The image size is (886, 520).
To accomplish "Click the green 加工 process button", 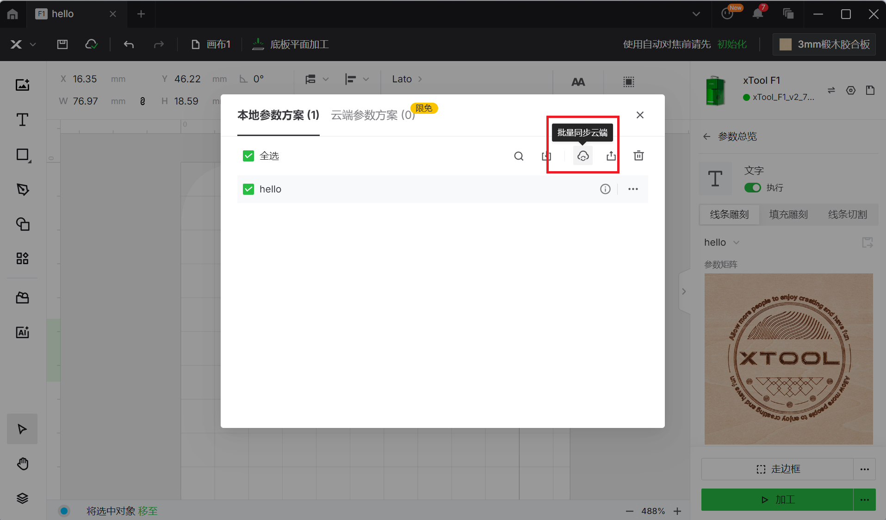I will tap(777, 500).
